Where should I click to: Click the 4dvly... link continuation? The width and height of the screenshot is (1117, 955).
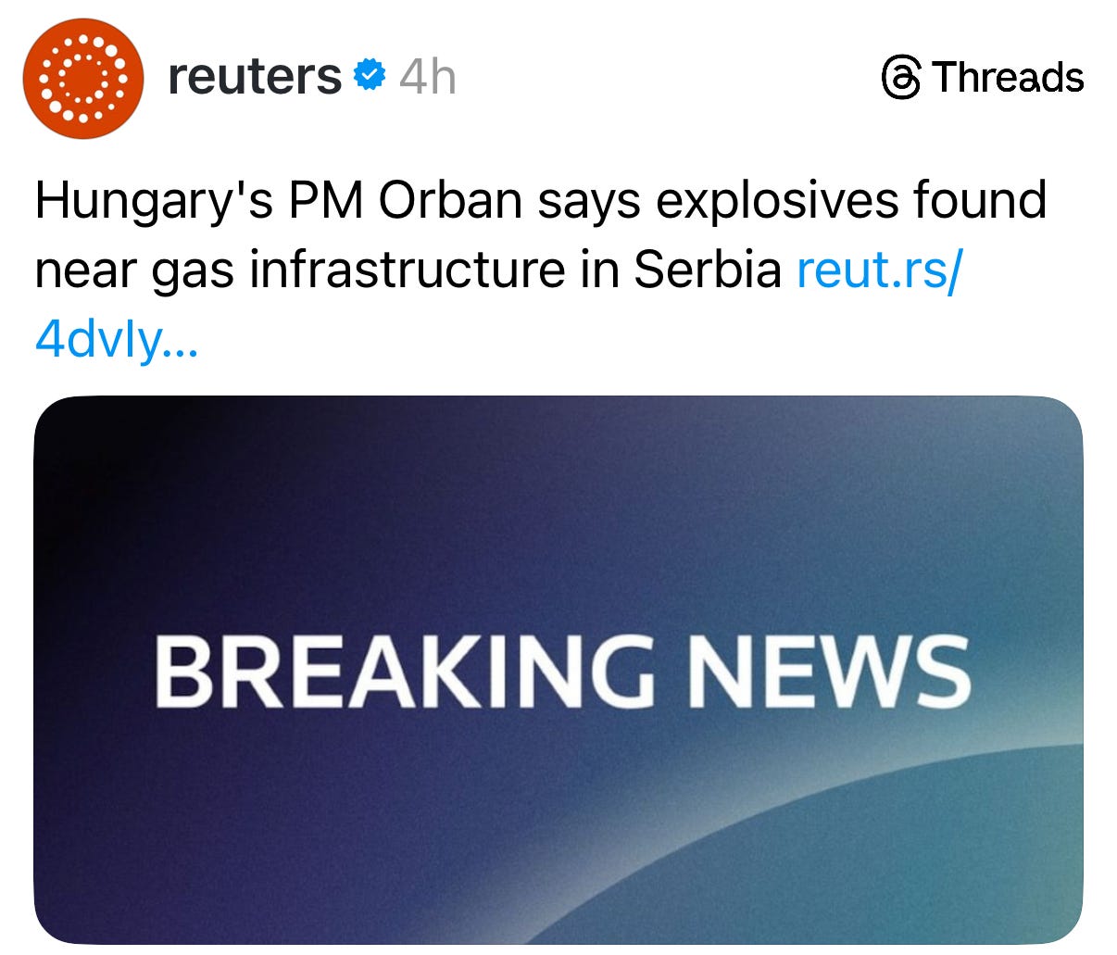[x=116, y=341]
